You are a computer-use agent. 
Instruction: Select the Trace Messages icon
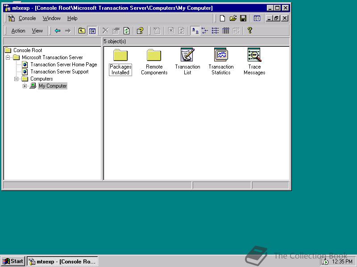coord(254,62)
